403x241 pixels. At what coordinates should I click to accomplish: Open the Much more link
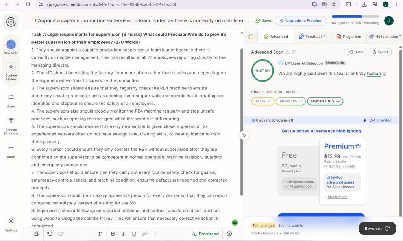[337, 197]
